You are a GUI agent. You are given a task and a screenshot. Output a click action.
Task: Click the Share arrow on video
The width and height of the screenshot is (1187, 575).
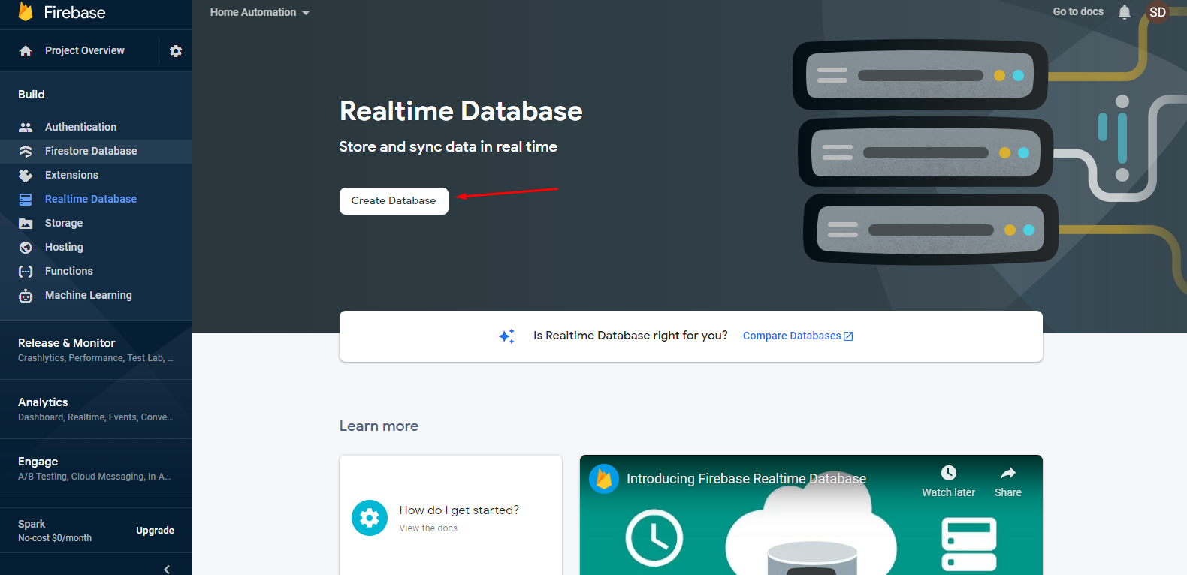pos(1008,473)
